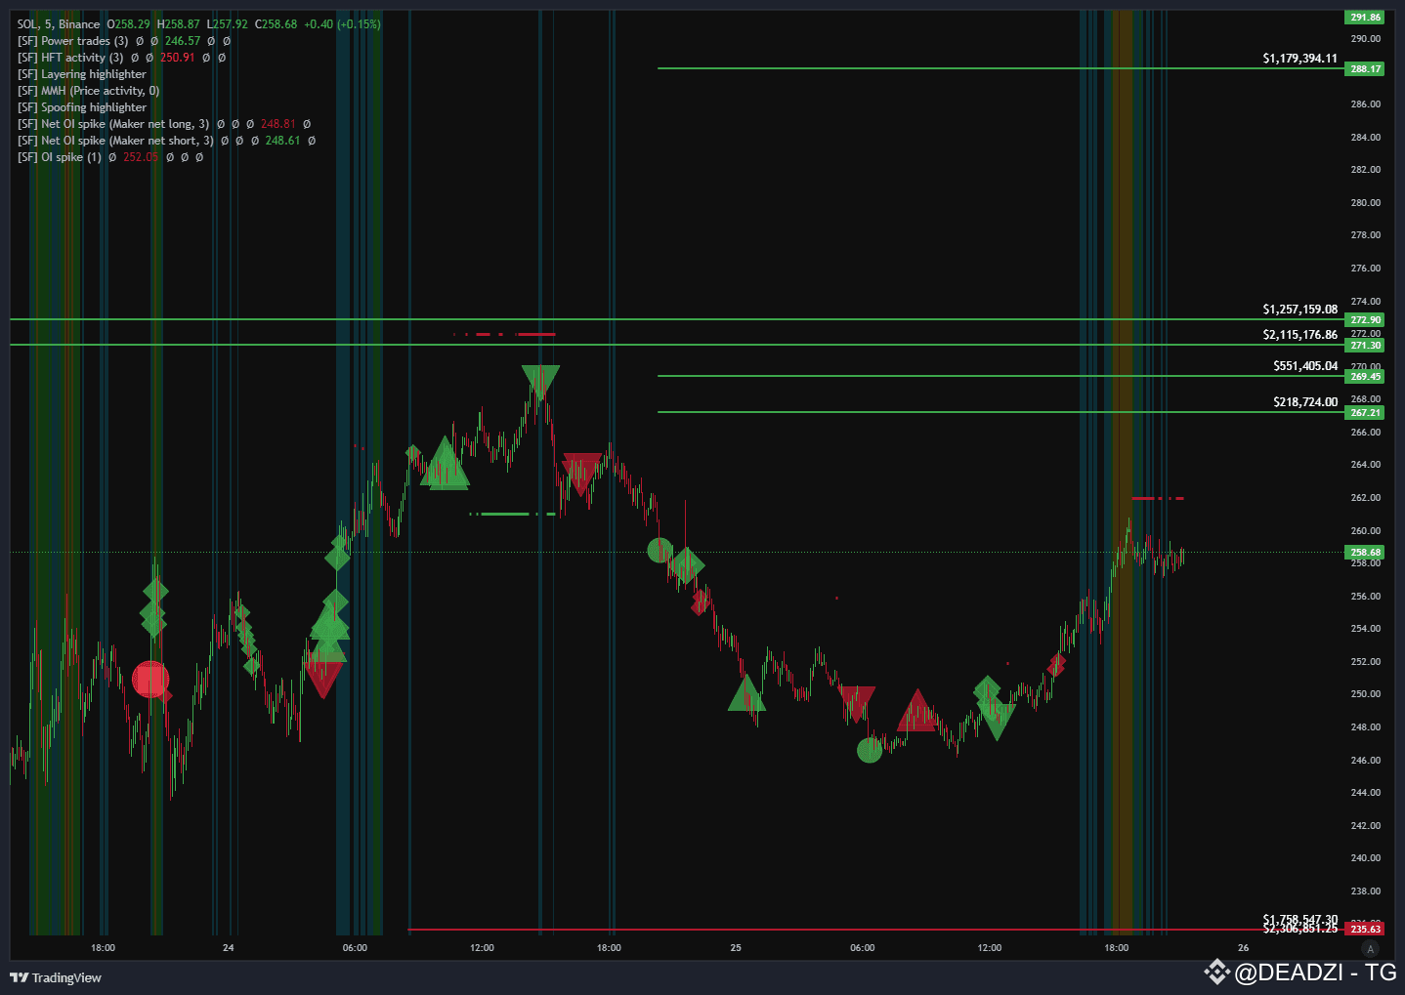Click the 240.00 tick on the price scale
Image resolution: width=1405 pixels, height=995 pixels.
(1365, 858)
